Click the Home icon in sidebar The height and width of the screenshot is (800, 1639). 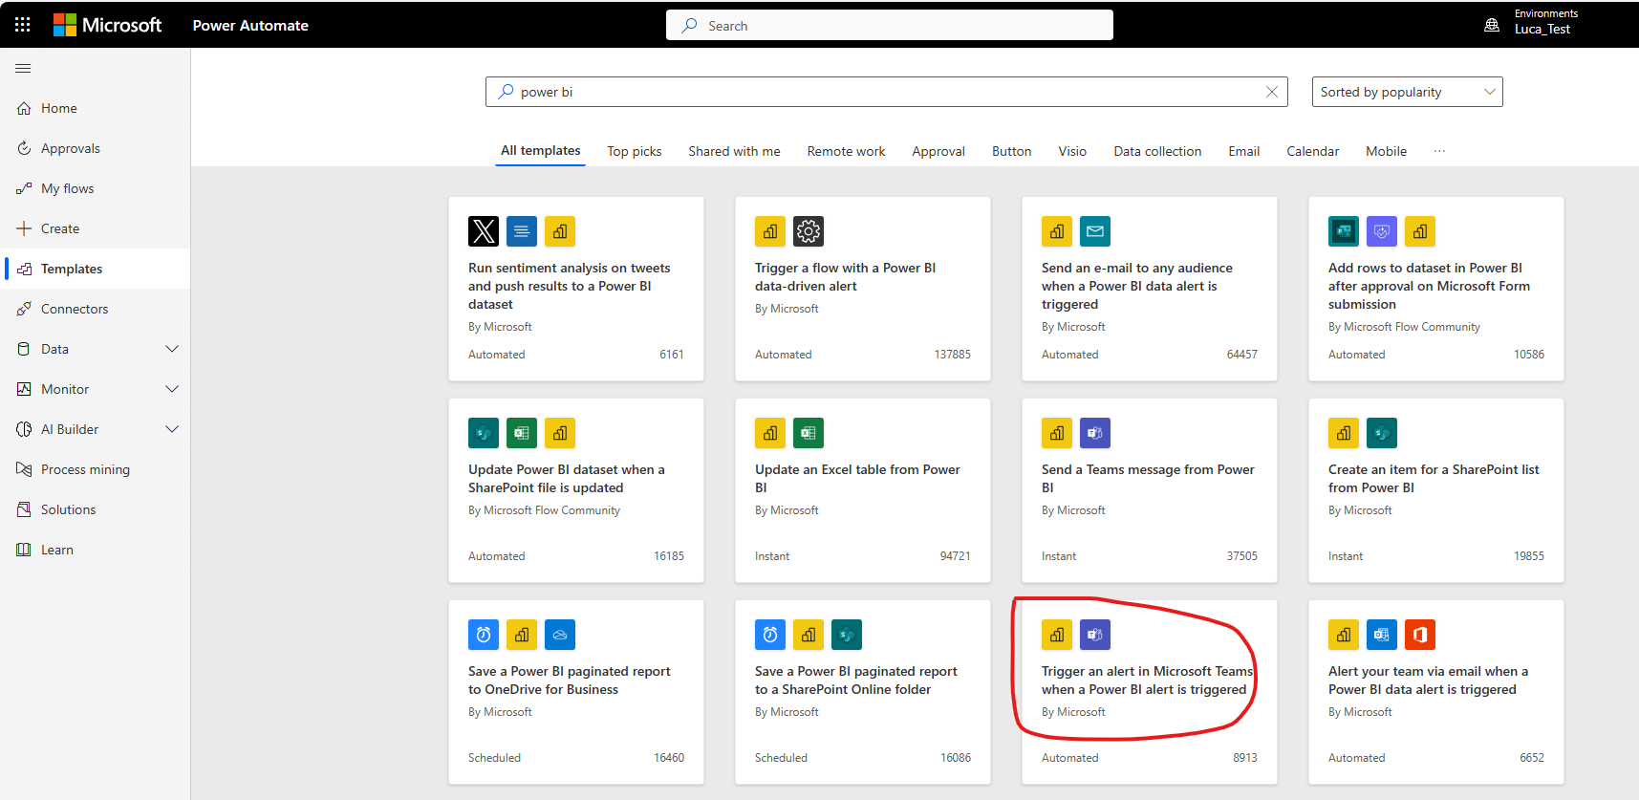pyautogui.click(x=24, y=108)
